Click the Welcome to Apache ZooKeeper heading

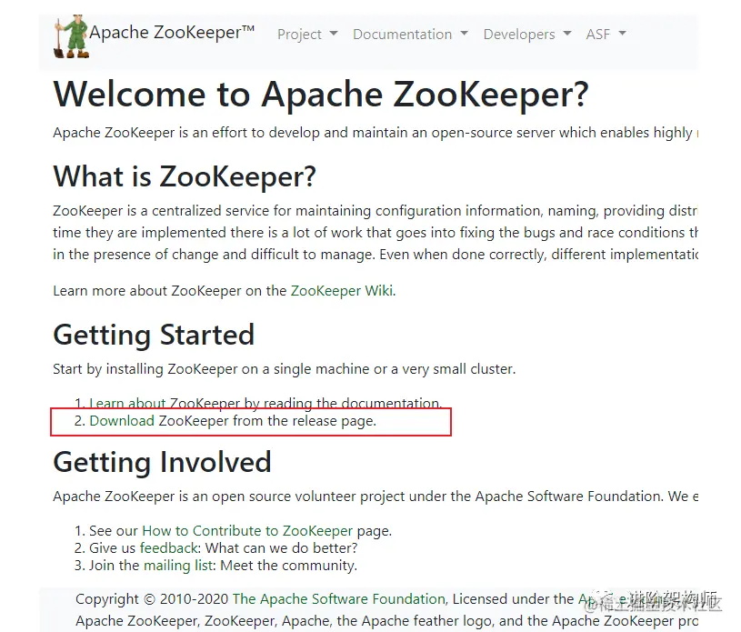click(x=321, y=95)
